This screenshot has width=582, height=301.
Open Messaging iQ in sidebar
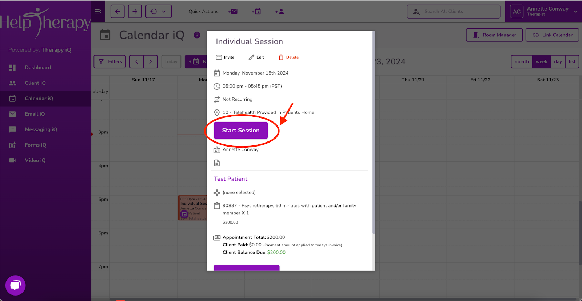pyautogui.click(x=45, y=129)
